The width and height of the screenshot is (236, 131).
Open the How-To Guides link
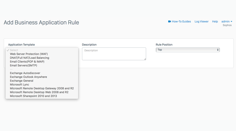coord(181,21)
